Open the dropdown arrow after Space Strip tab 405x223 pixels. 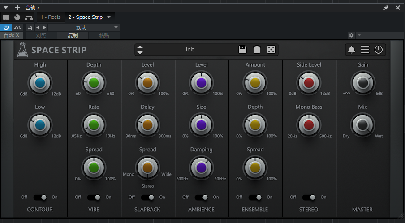pos(109,17)
